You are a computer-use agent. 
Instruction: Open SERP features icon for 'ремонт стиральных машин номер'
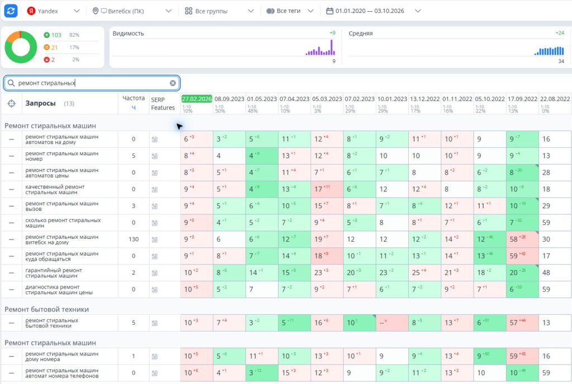[x=155, y=156]
